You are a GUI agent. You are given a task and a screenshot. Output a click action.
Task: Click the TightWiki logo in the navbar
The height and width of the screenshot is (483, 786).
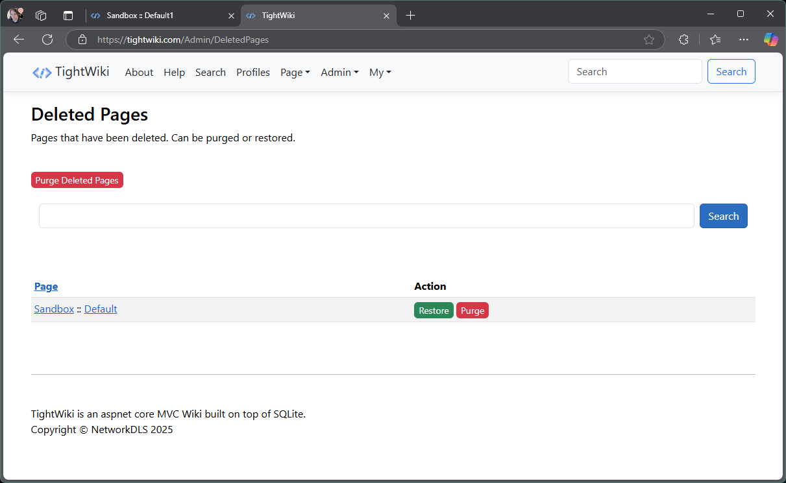(x=71, y=72)
